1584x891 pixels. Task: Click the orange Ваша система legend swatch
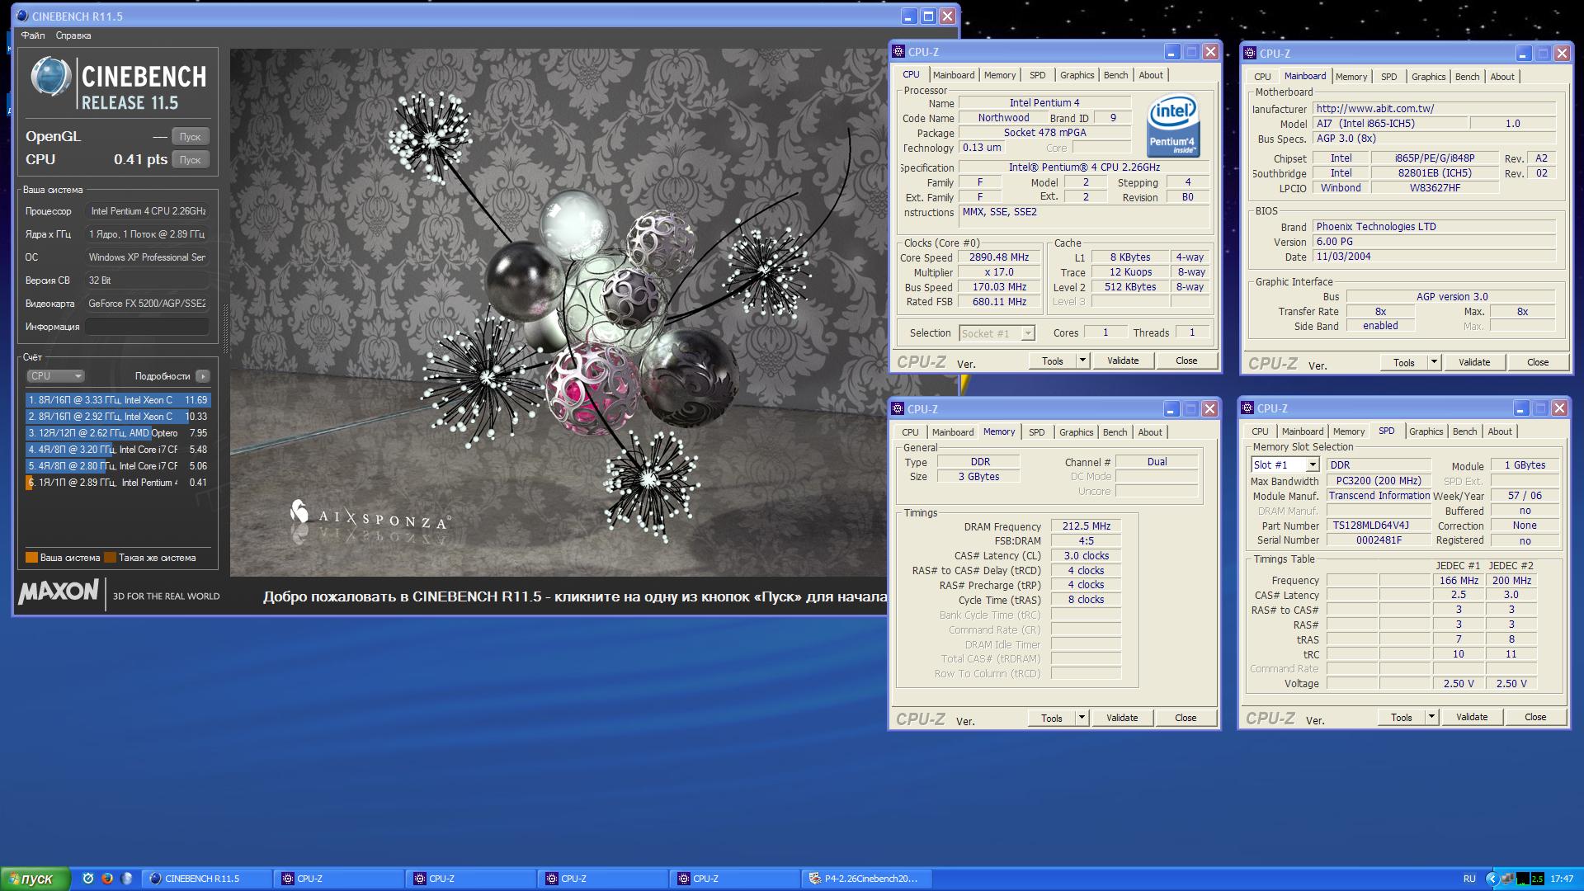pos(31,558)
